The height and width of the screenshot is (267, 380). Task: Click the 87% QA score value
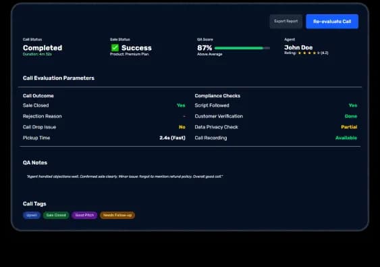(205, 48)
